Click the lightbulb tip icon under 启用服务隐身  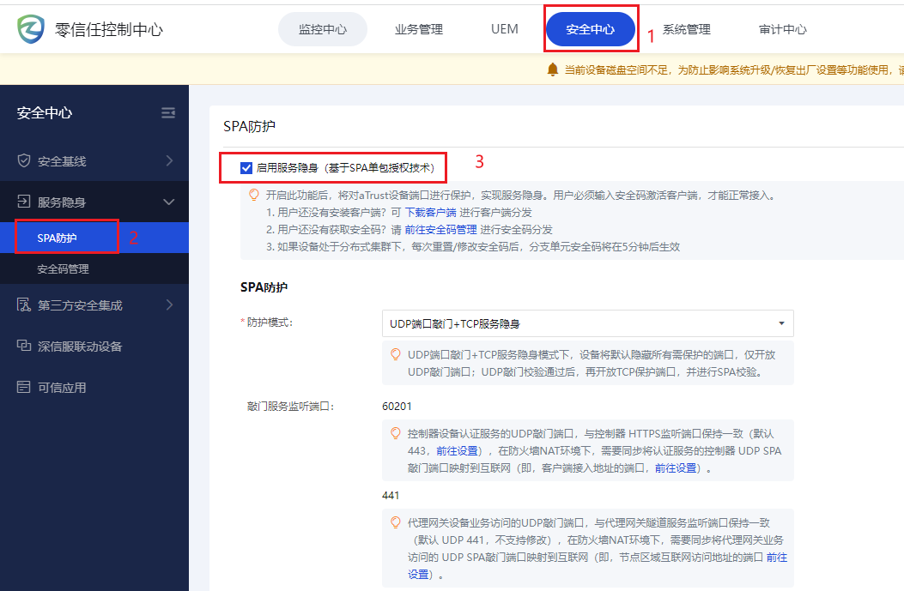pos(253,196)
